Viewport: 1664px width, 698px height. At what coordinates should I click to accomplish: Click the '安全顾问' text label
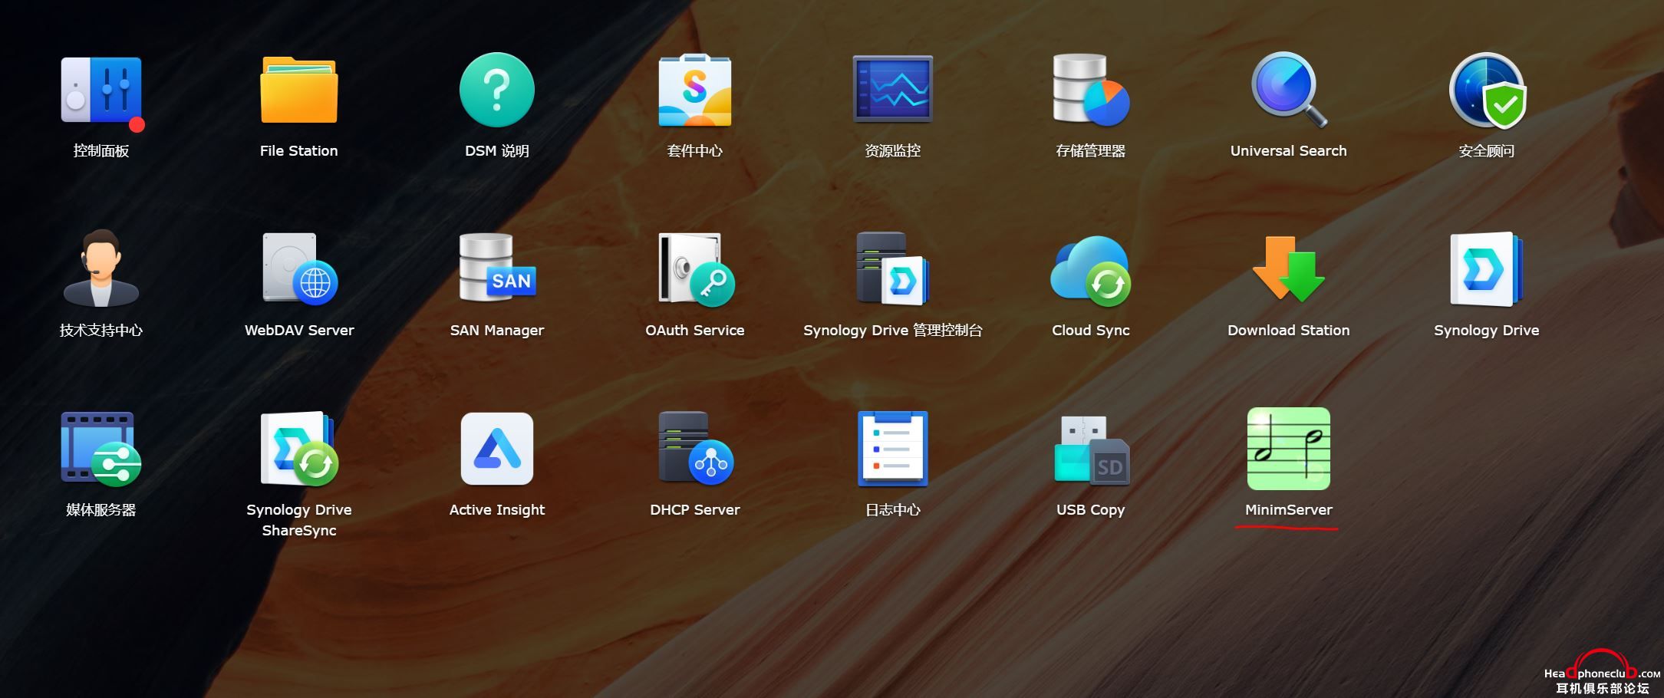(x=1487, y=151)
